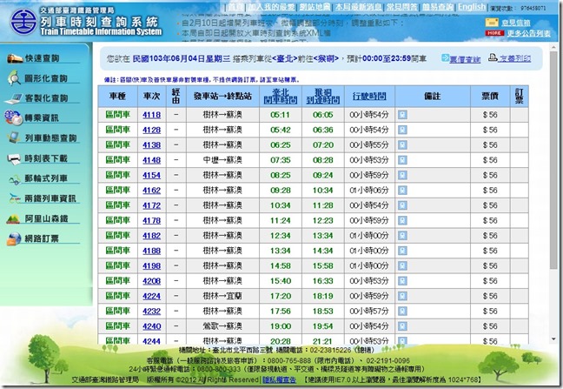Click arrival time 10:34 of train 4162
563x389 pixels.
(x=323, y=191)
